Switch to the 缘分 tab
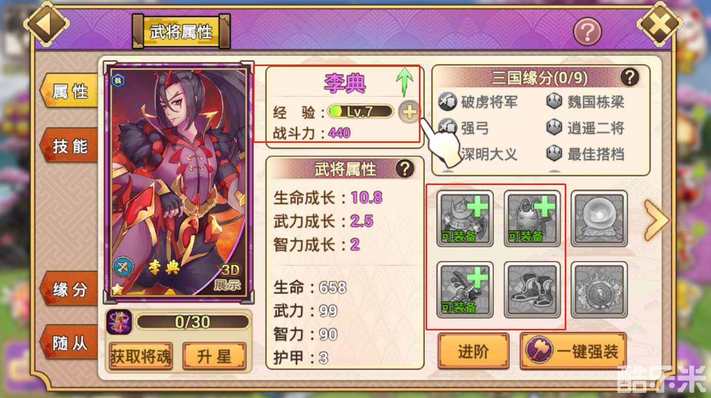This screenshot has width=711, height=398. tap(70, 289)
